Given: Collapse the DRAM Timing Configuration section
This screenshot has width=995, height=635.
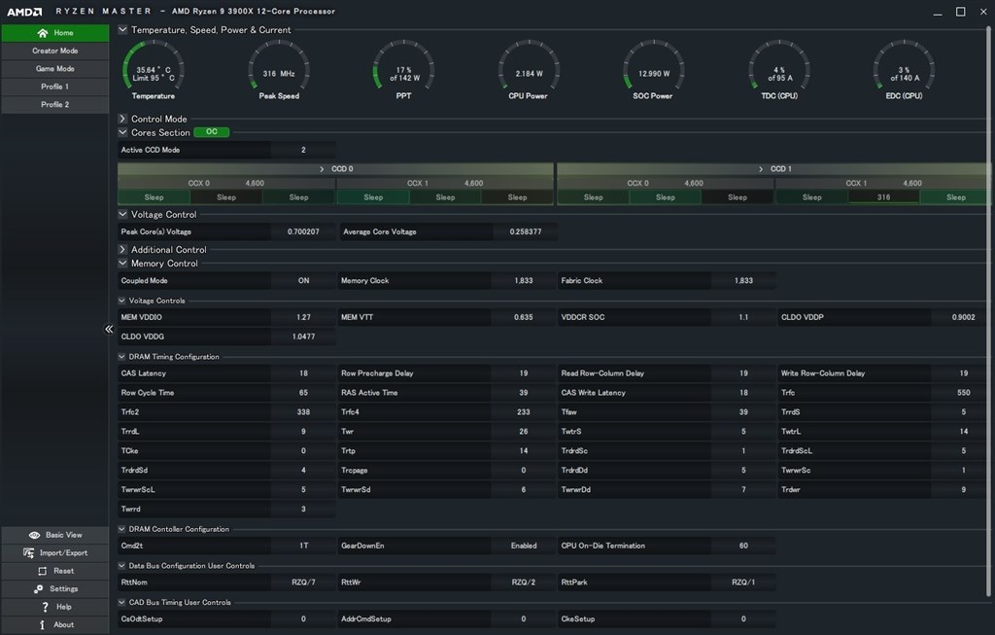Looking at the screenshot, I should pyautogui.click(x=121, y=357).
